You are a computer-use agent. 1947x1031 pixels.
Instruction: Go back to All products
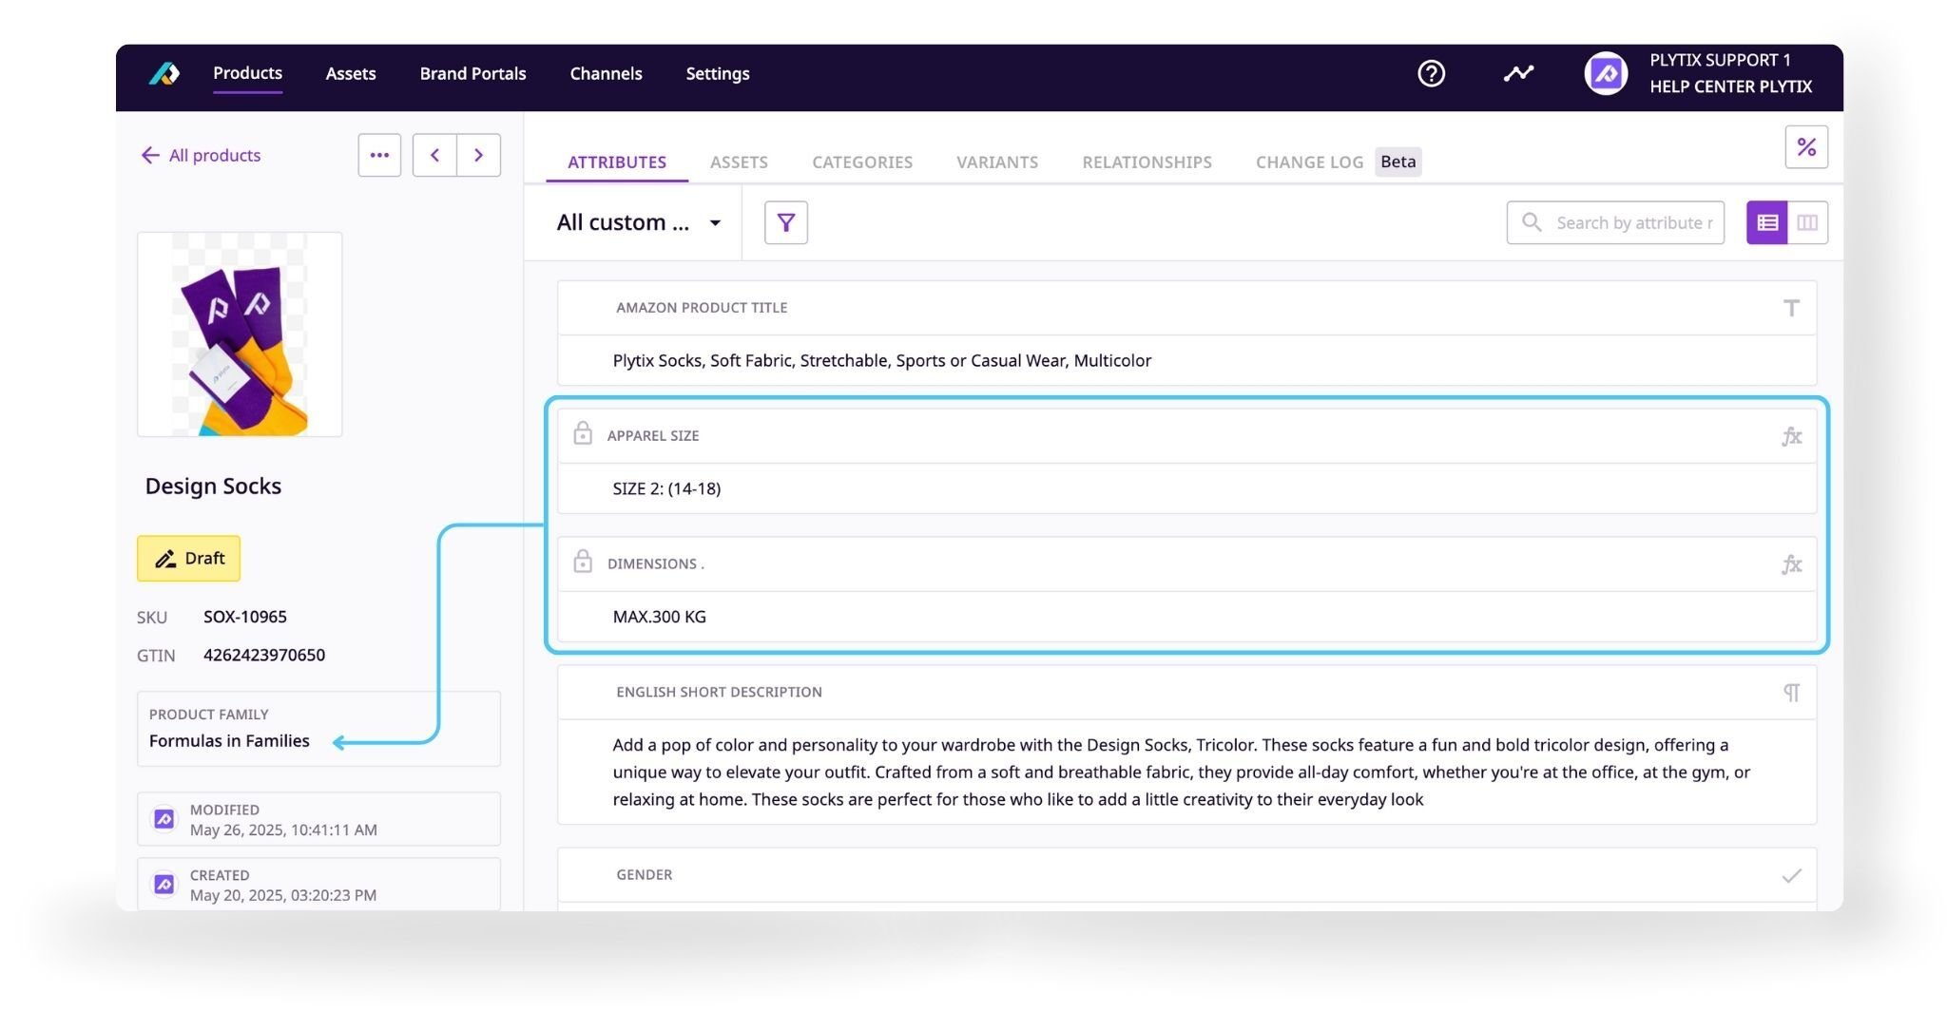click(x=201, y=155)
